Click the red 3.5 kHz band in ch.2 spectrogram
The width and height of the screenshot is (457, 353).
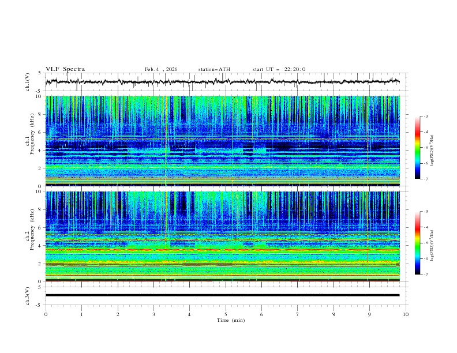(x=222, y=250)
